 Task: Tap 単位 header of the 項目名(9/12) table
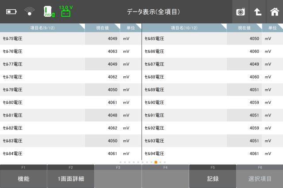coord(131,28)
